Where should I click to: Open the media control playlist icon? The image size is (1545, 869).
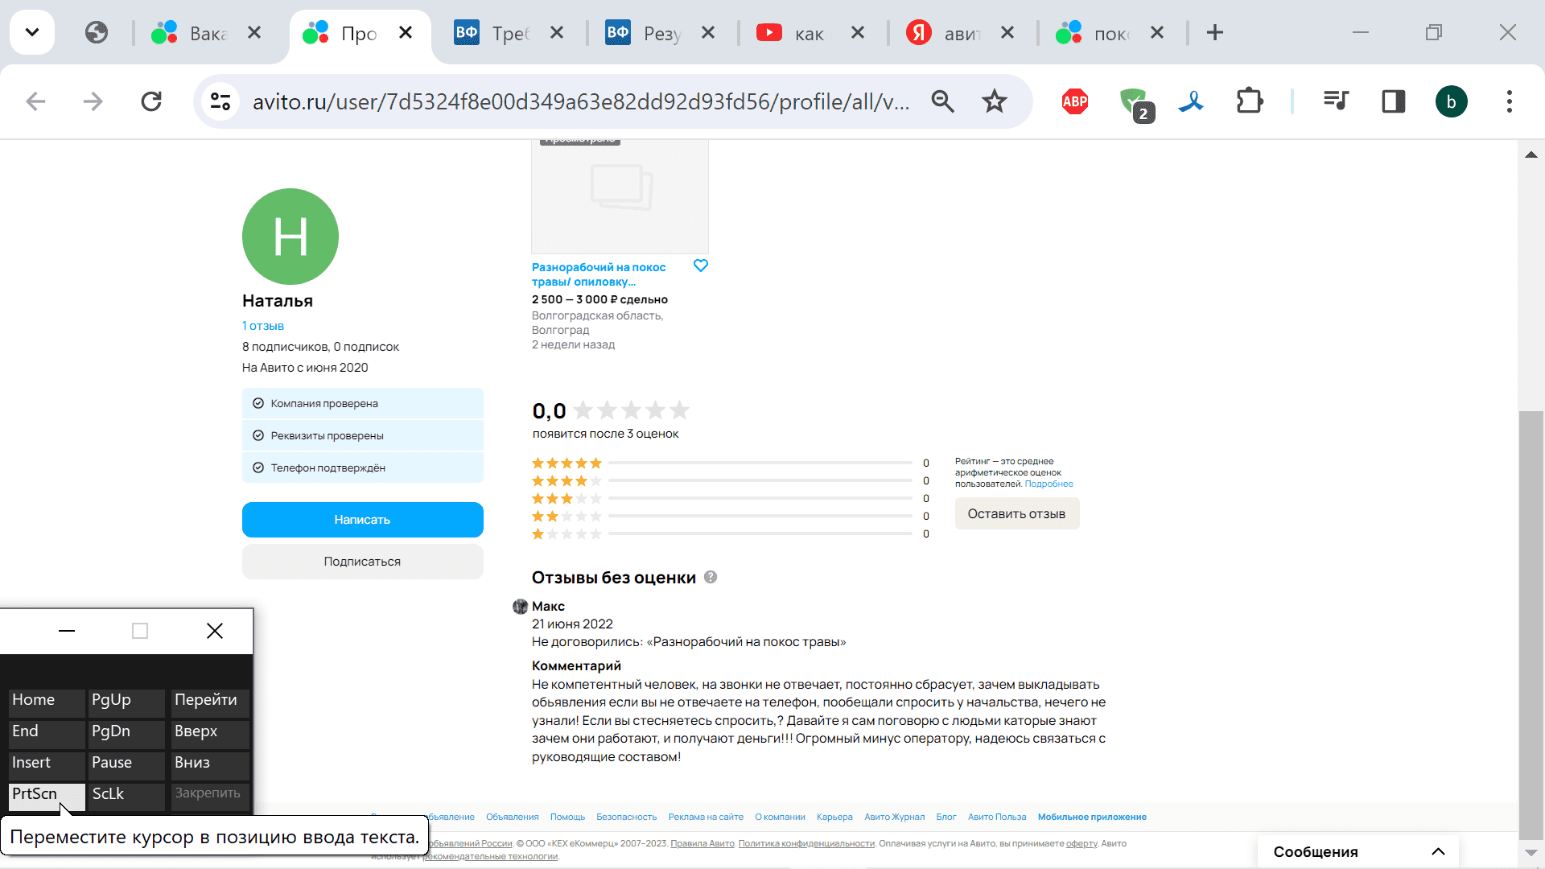[x=1336, y=101]
